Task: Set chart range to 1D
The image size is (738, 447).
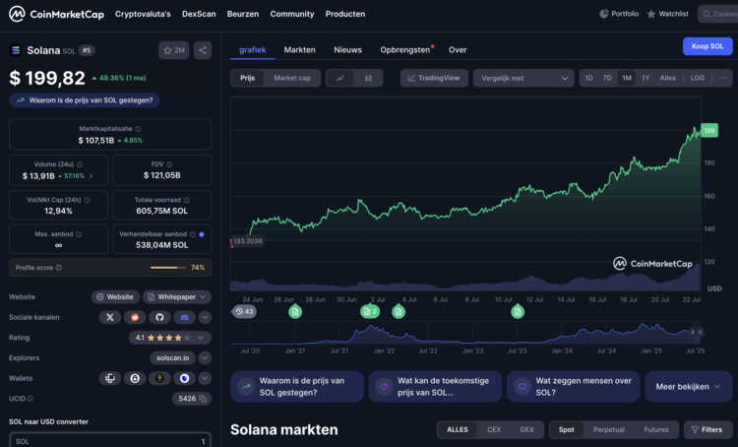Action: [588, 78]
